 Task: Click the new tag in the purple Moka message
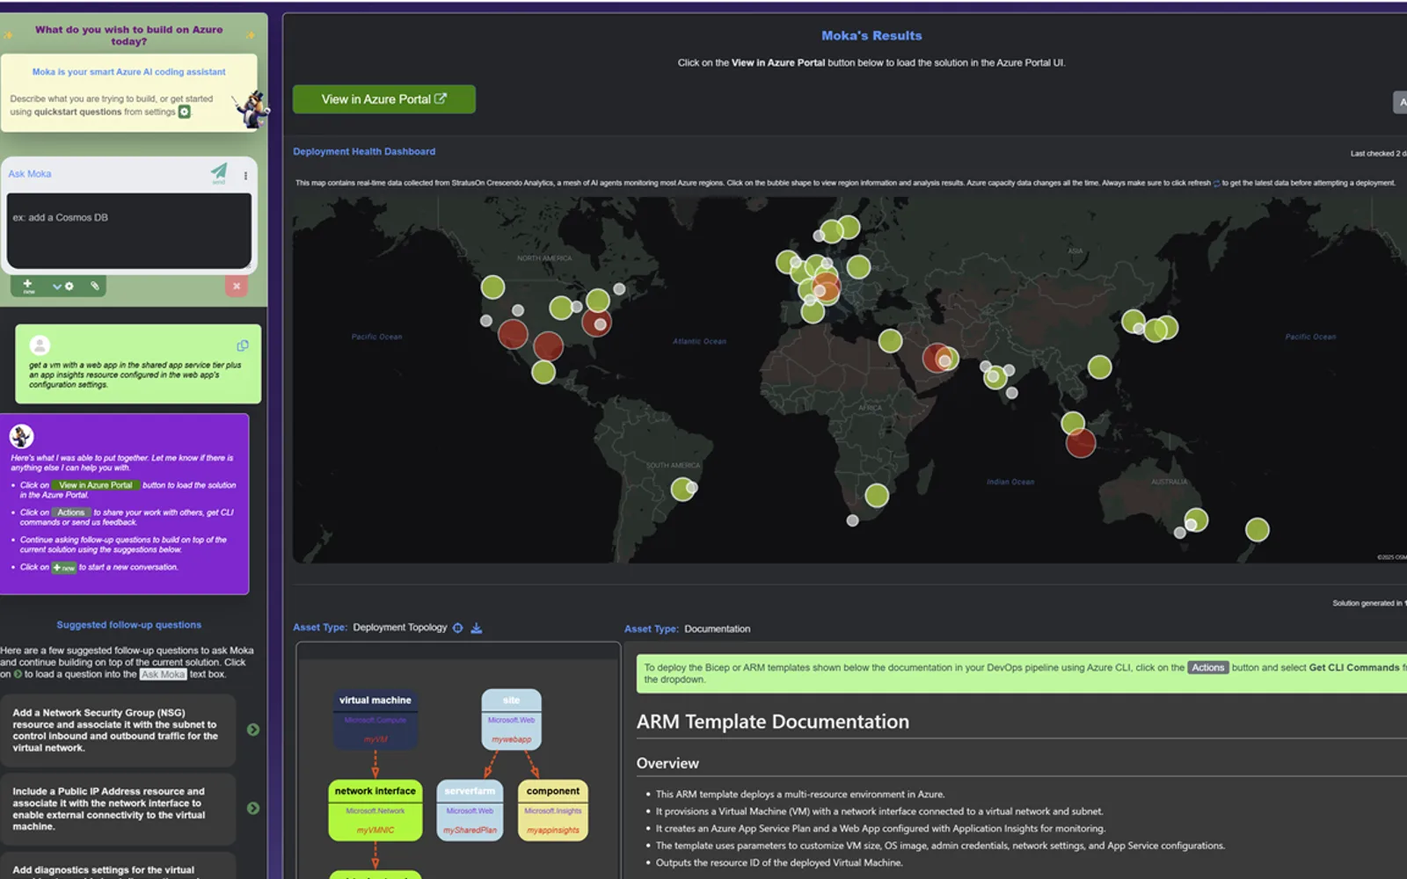tap(63, 568)
